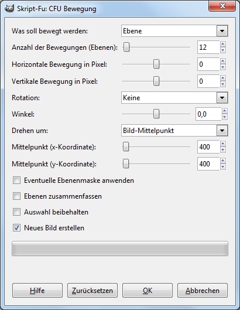
Task: Check Ebenen zusammenfassen option
Action: [16, 196]
